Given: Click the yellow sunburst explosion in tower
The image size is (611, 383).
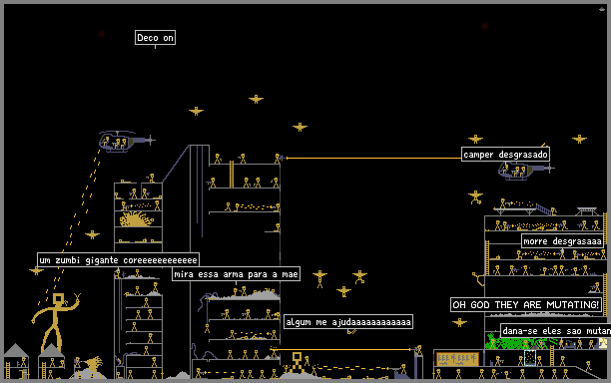Looking at the screenshot, I should (136, 219).
